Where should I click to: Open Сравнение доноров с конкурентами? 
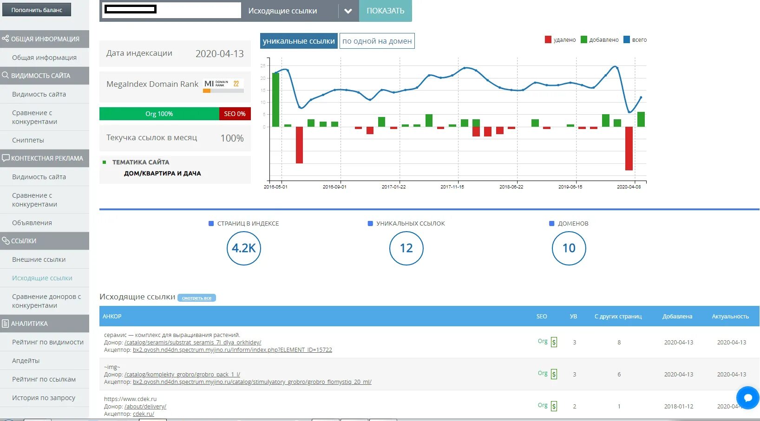(45, 301)
